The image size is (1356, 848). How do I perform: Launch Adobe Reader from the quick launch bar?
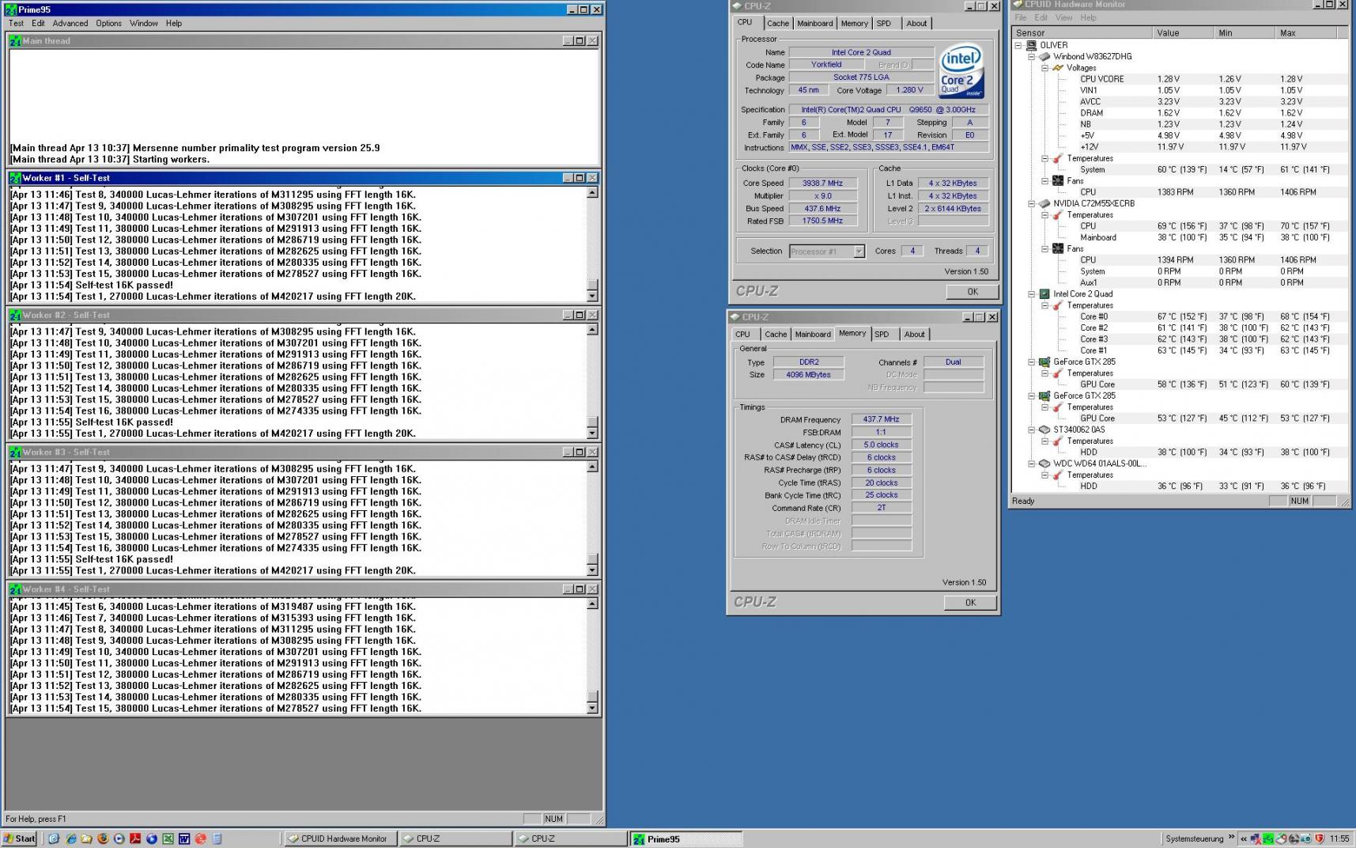(135, 839)
